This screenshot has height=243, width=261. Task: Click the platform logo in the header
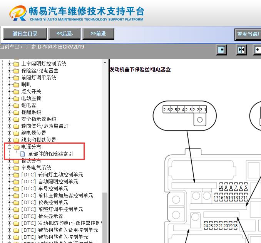pos(18,13)
